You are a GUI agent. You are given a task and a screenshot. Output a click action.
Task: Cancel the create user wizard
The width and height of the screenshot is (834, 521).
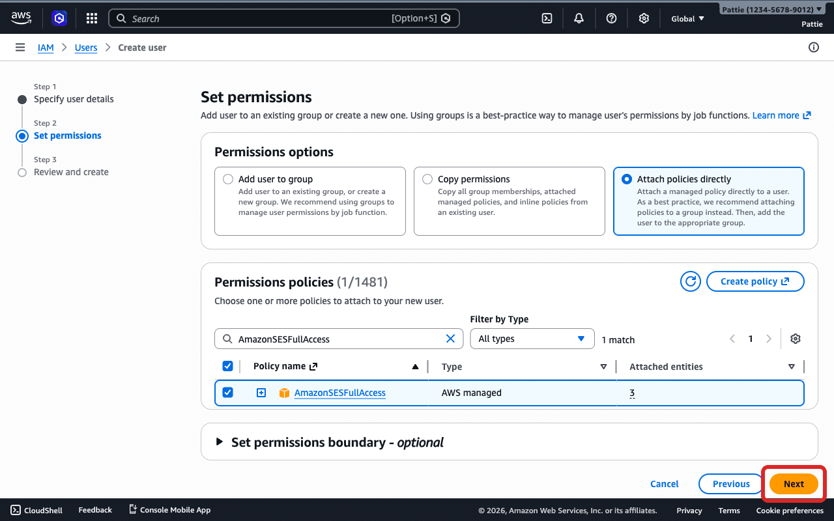(665, 484)
